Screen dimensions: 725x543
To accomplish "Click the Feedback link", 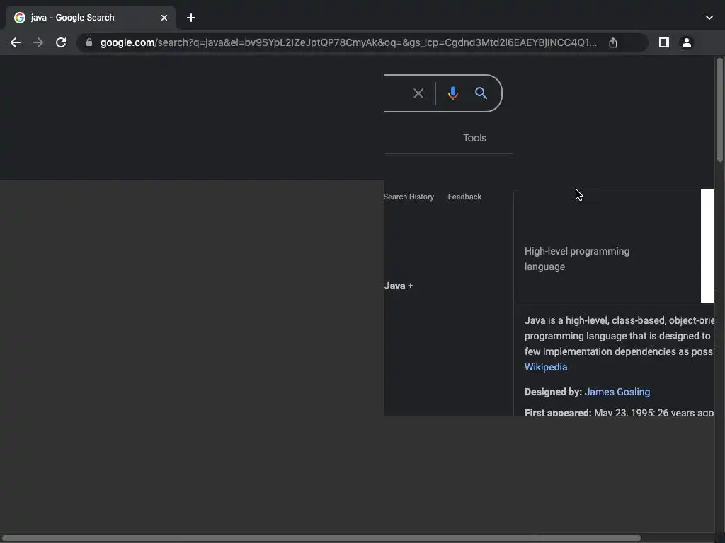I will [x=464, y=197].
